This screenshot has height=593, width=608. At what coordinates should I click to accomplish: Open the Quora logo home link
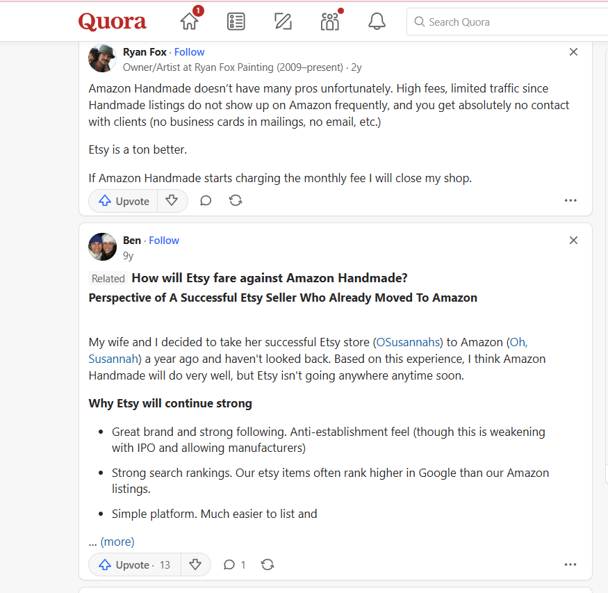point(112,22)
